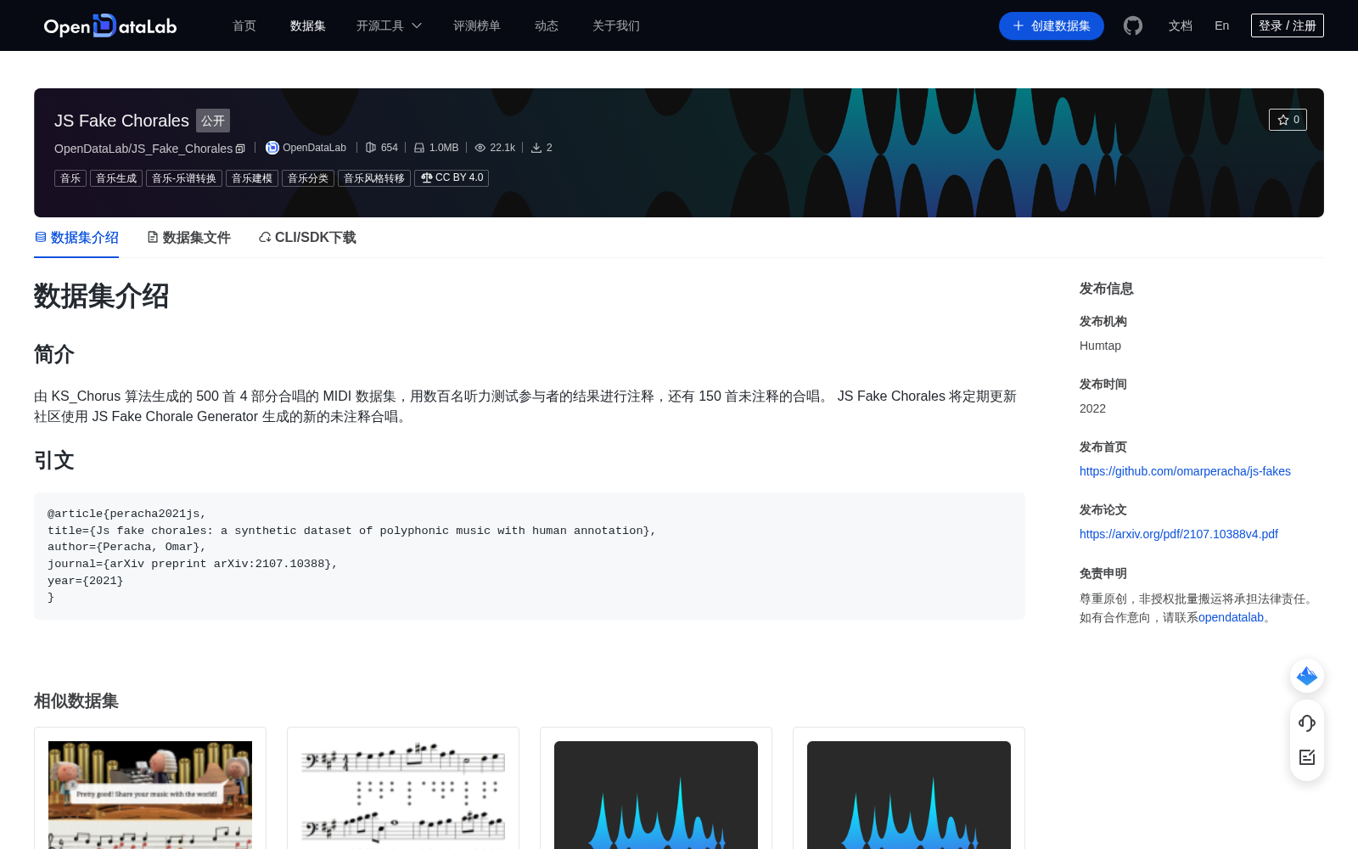The height and width of the screenshot is (849, 1358).
Task: Click the 登录 / 注册 button
Action: click(x=1288, y=25)
